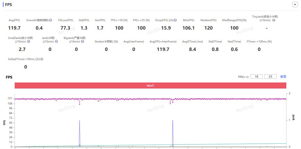Click the Std(FTime) value 0.8
Screen dimensions: 301x149
click(x=215, y=49)
